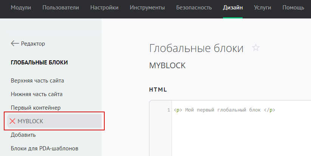Select the Первый контейнер block

point(36,108)
